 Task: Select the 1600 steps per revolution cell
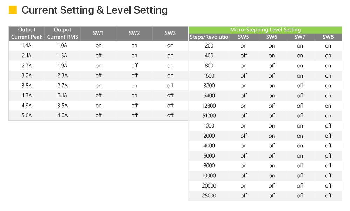click(209, 76)
